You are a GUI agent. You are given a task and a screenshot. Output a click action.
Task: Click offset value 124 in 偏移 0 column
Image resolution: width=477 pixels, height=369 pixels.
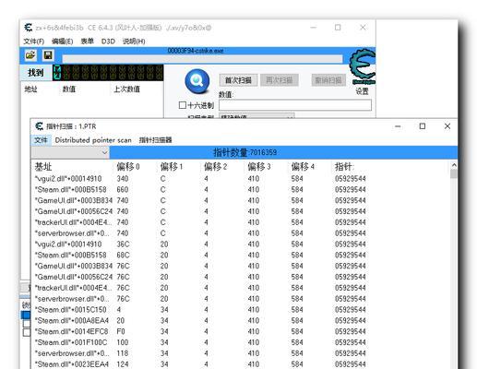coord(123,364)
